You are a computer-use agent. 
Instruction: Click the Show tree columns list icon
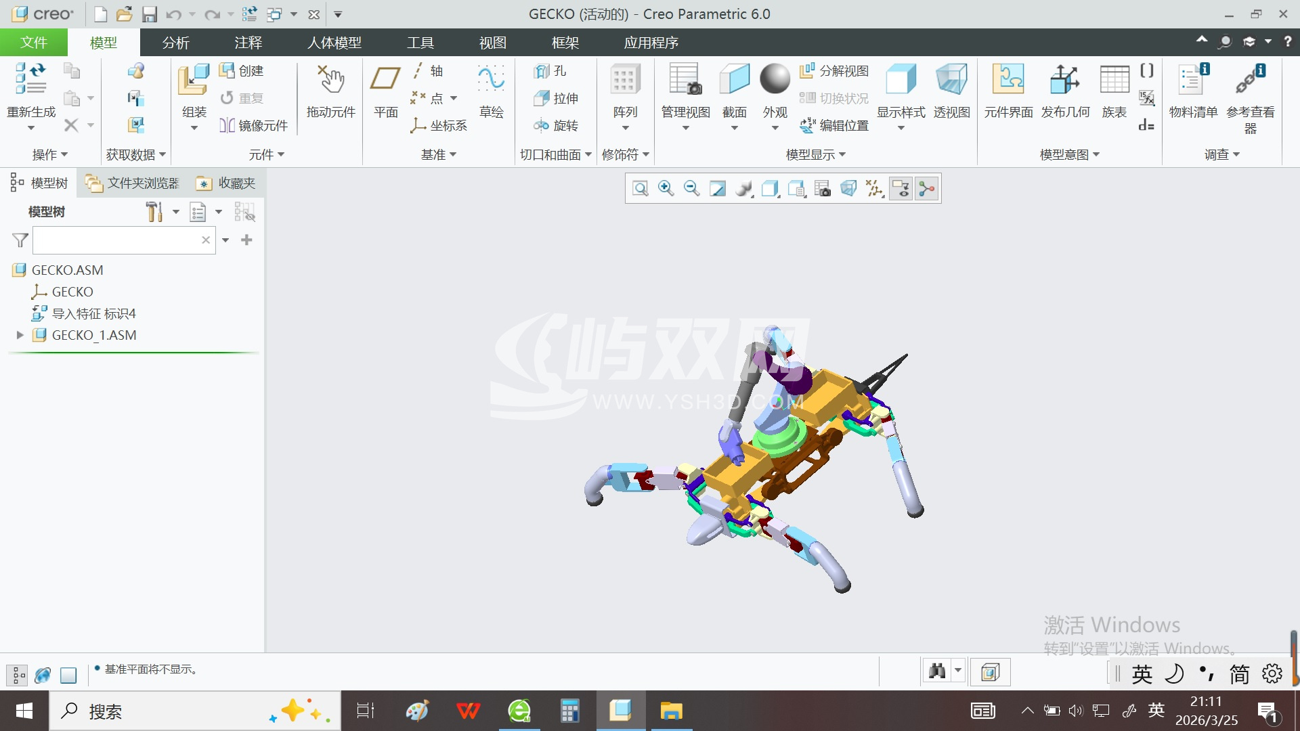pos(198,212)
